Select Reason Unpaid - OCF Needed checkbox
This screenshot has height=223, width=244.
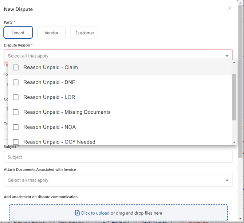pos(16,142)
